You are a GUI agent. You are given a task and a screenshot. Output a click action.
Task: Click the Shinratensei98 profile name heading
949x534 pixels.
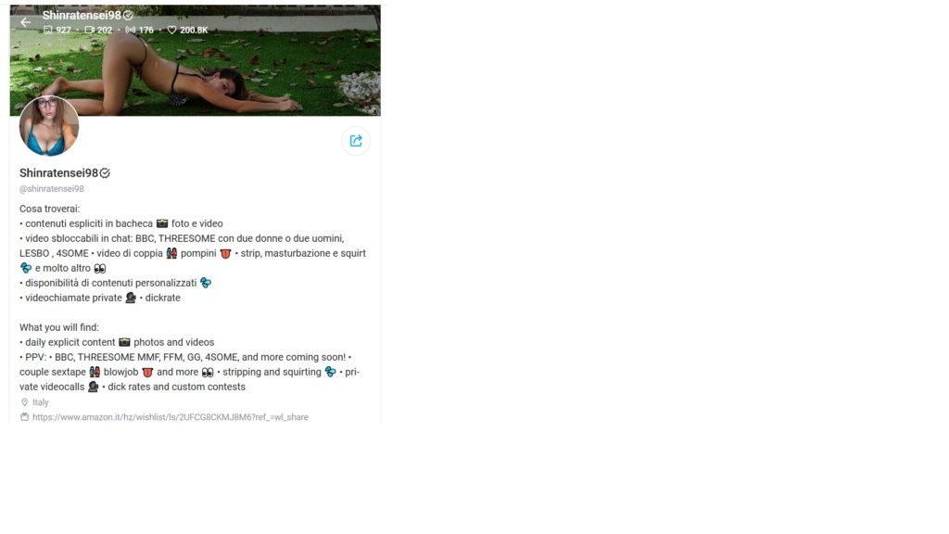58,173
